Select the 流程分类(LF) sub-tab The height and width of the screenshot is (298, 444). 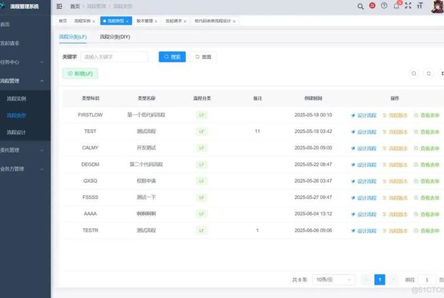(x=73, y=37)
